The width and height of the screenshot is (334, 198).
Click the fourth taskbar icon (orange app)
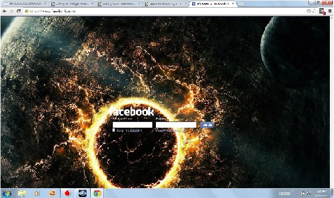(x=52, y=193)
